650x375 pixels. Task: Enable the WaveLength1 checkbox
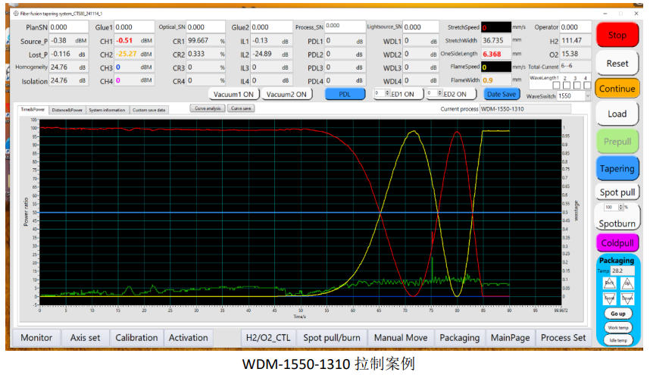tap(555, 86)
